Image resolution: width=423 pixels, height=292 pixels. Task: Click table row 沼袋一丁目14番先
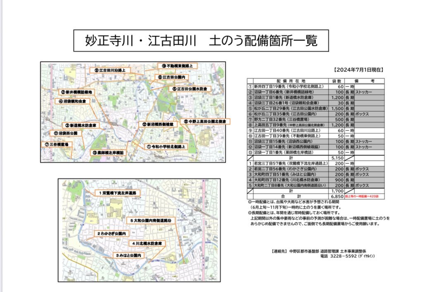click(316, 147)
